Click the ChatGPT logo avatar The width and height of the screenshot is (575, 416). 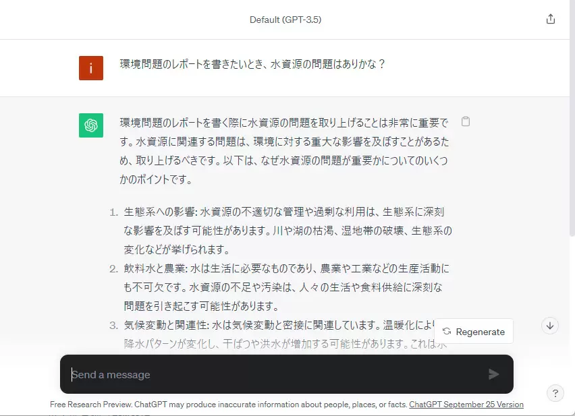point(91,125)
